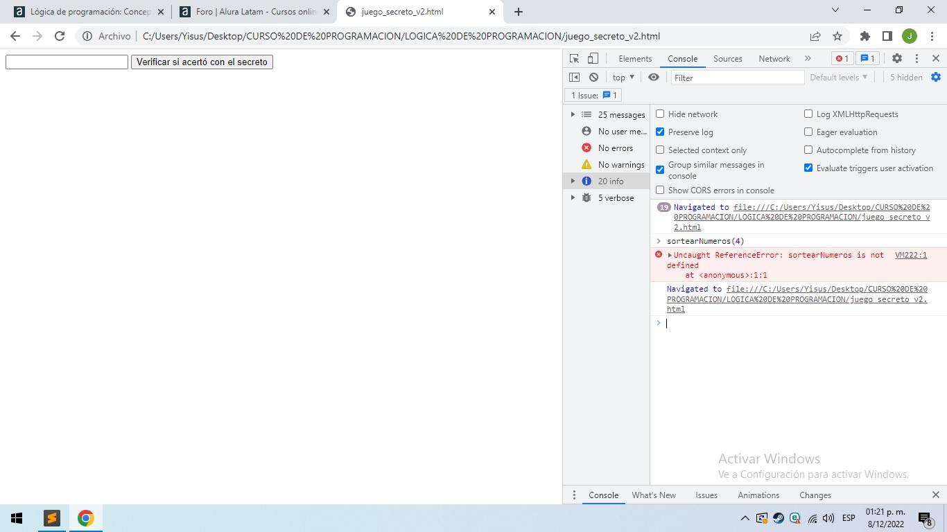Viewport: 947px width, 532px height.
Task: Close the bottom drawer panel
Action: (x=936, y=495)
